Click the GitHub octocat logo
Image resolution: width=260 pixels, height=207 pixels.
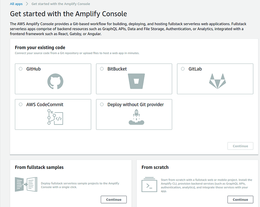[x=55, y=81]
